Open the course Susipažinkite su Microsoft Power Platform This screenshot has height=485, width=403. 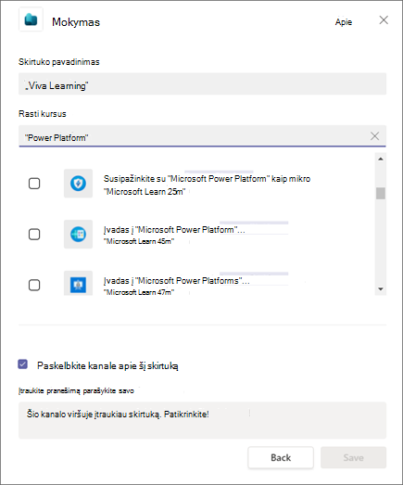[x=207, y=179]
